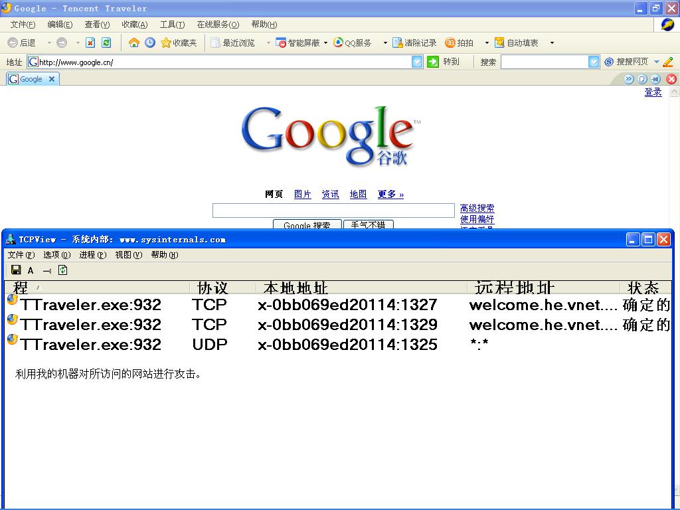Click the 使用偏好 preferences link
Viewport: 680px width, 510px height.
477,219
